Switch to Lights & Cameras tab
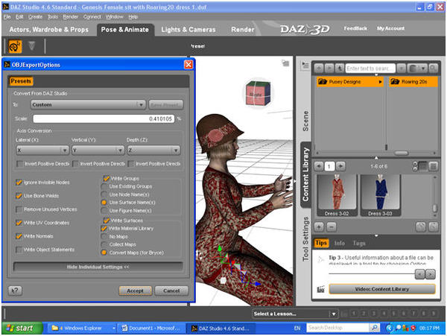The width and height of the screenshot is (447, 336). pyautogui.click(x=188, y=30)
